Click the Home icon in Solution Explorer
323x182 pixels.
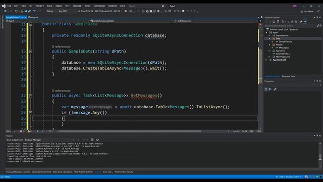[274, 22]
